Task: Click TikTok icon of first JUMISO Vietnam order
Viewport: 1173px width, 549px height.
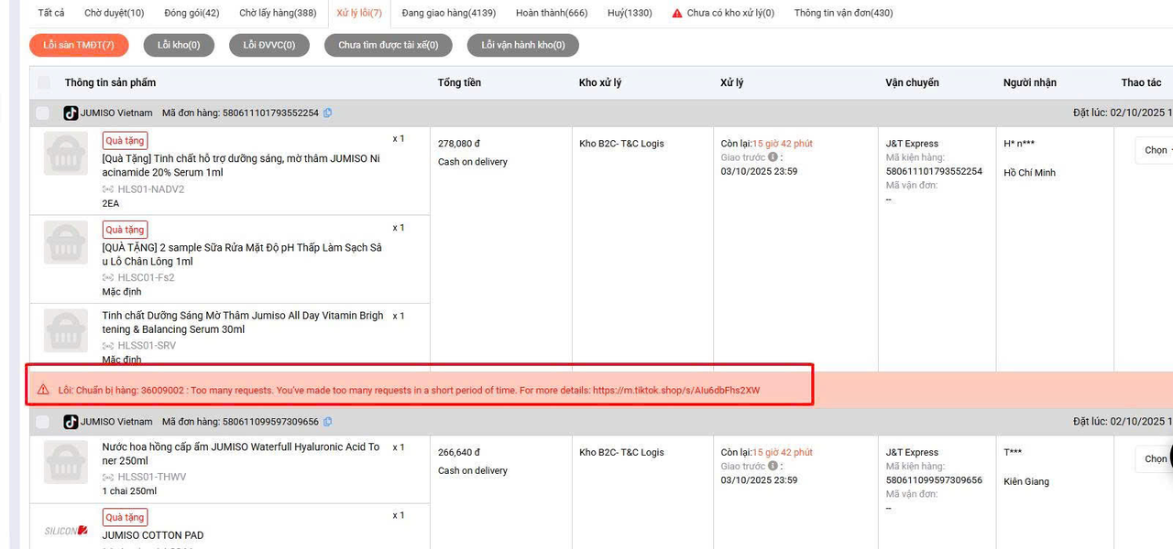Action: pyautogui.click(x=71, y=113)
